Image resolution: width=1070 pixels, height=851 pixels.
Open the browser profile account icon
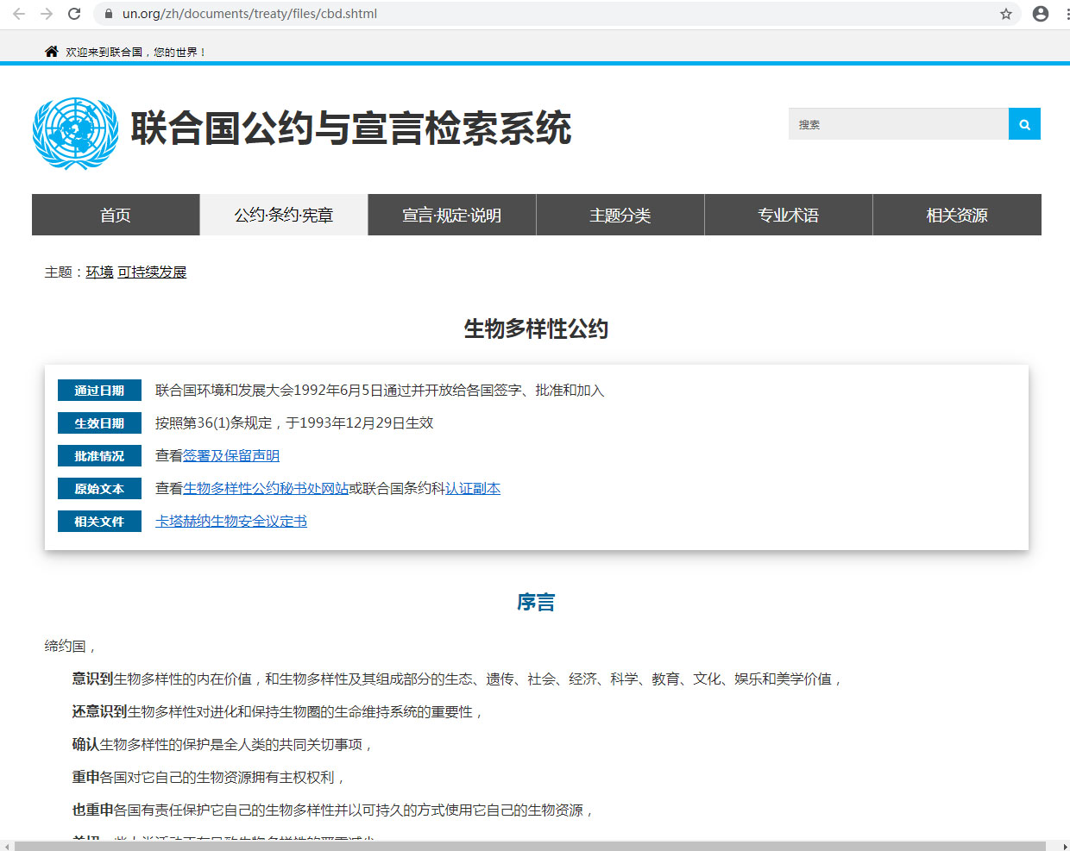[x=1041, y=14]
